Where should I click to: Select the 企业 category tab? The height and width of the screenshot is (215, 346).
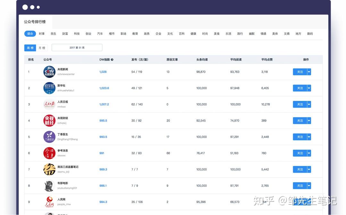point(159,34)
